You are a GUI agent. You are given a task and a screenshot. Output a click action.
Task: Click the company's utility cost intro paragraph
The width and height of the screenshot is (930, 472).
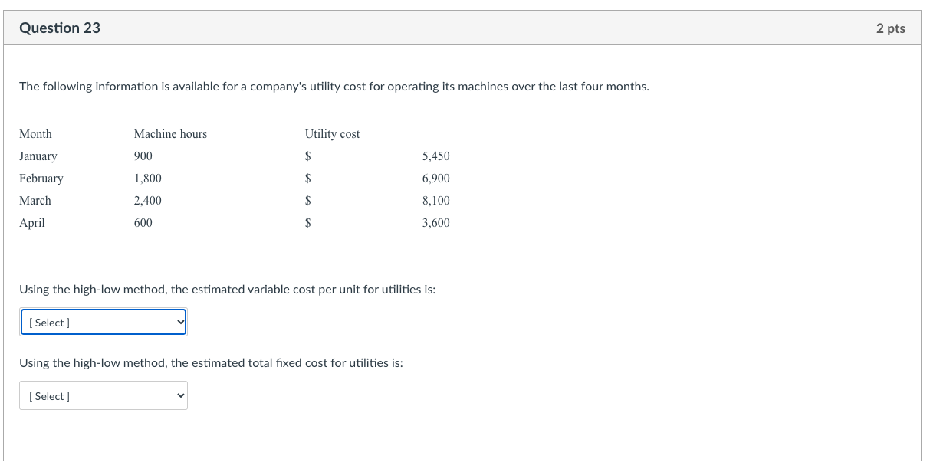click(x=335, y=86)
